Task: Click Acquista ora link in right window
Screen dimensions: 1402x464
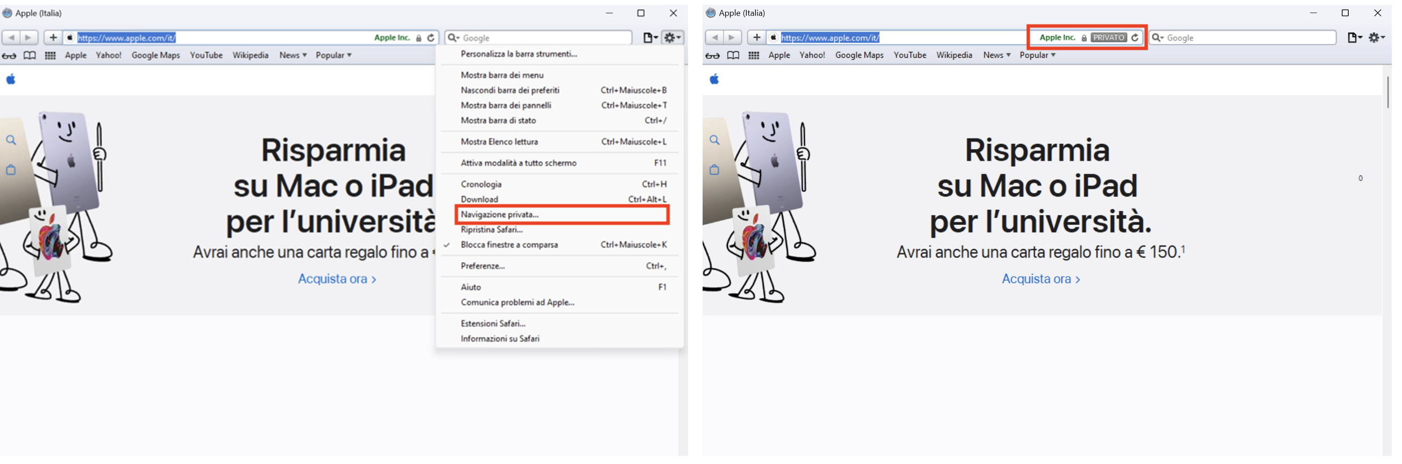Action: [1040, 279]
